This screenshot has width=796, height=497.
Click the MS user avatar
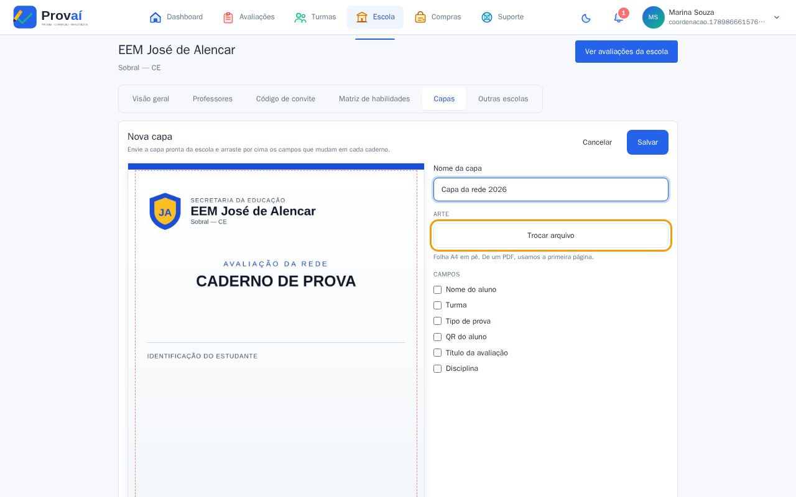653,17
